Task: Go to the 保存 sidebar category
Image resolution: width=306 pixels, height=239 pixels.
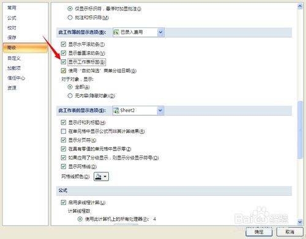Action: [x=12, y=37]
